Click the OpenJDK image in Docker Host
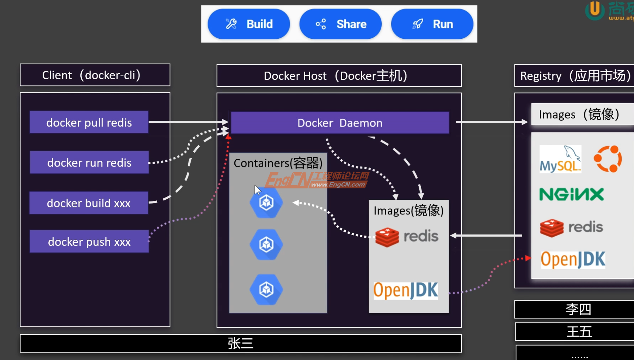This screenshot has height=360, width=634. [406, 290]
